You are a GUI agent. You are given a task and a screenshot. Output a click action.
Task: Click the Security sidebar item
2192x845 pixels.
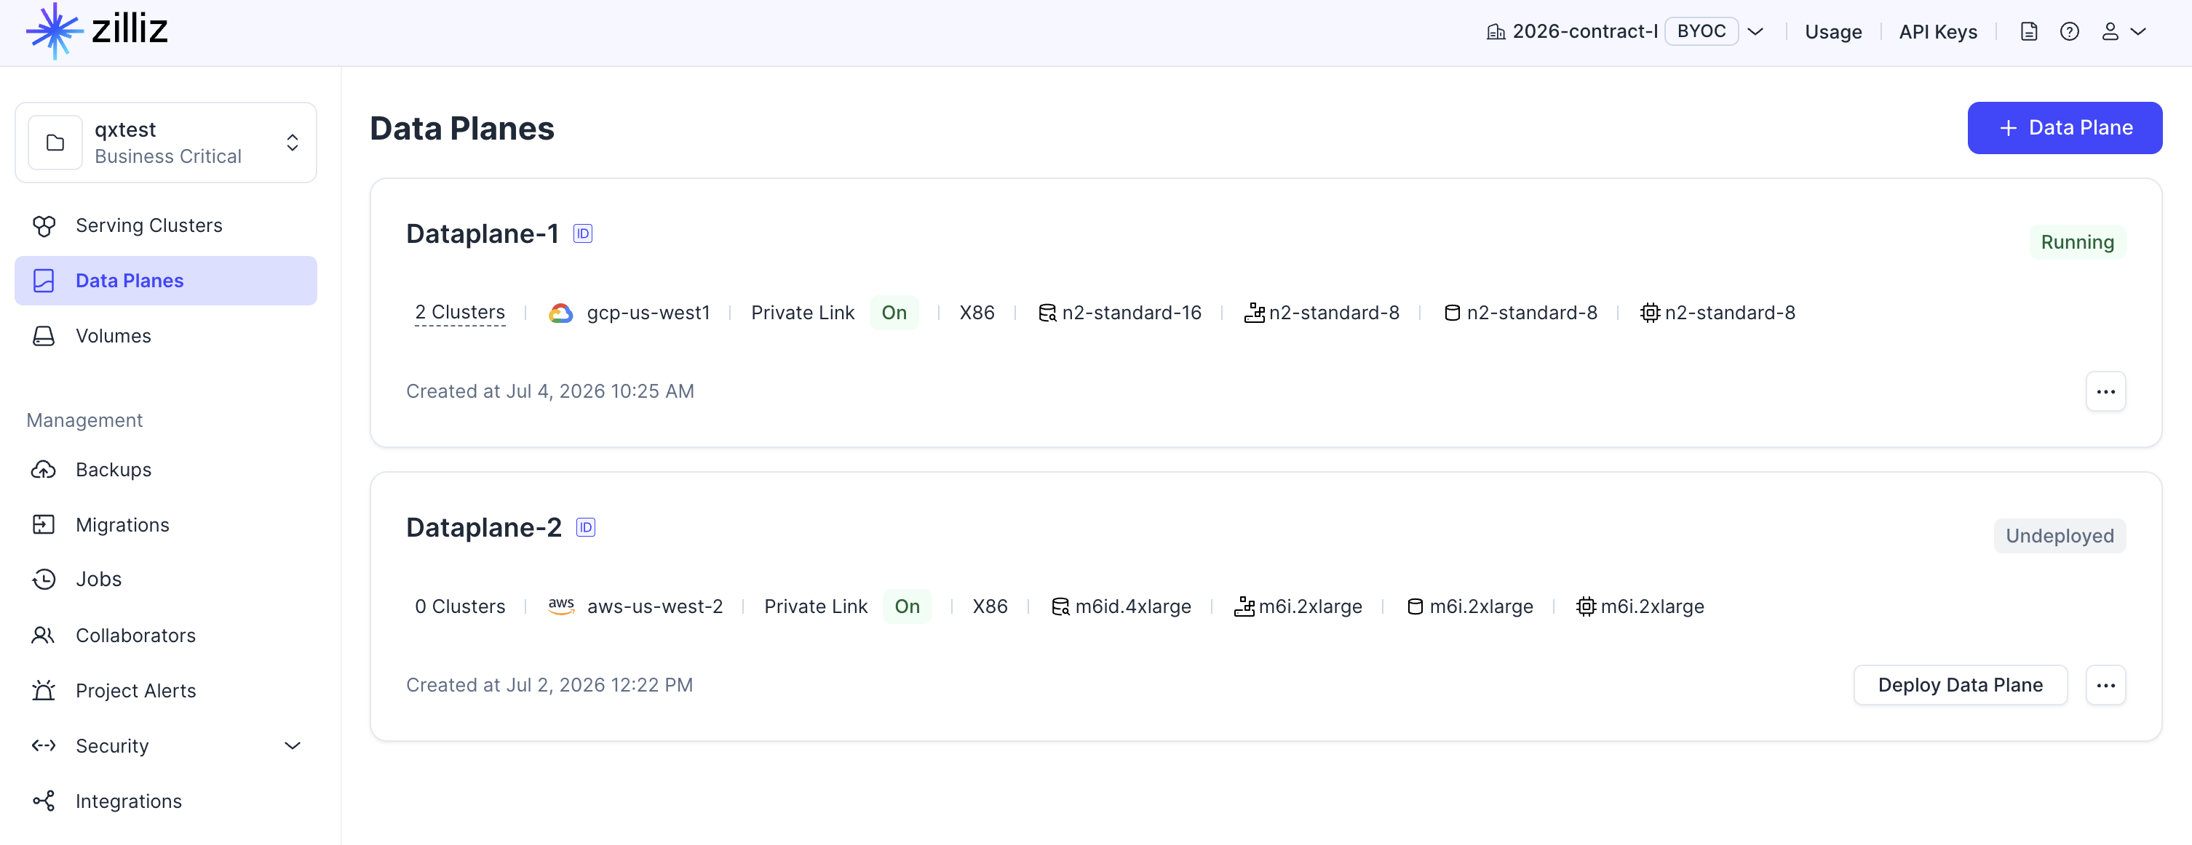click(x=166, y=745)
